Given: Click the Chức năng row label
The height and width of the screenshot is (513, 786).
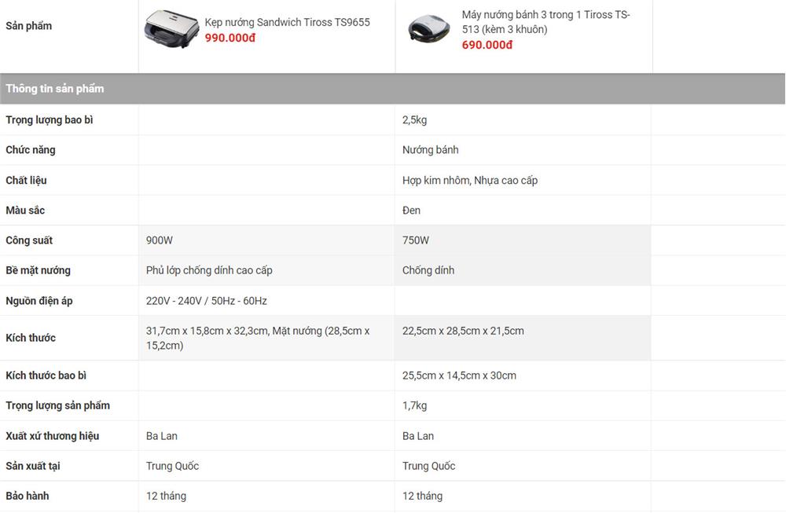Looking at the screenshot, I should tap(31, 150).
